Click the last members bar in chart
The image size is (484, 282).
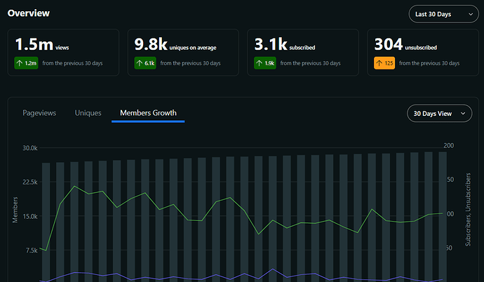pos(443,217)
